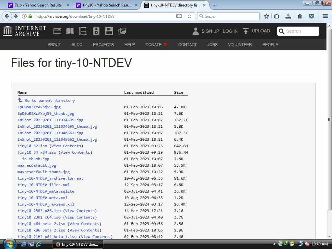Click the green padlock security icon
The width and height of the screenshot is (332, 249).
30,16
